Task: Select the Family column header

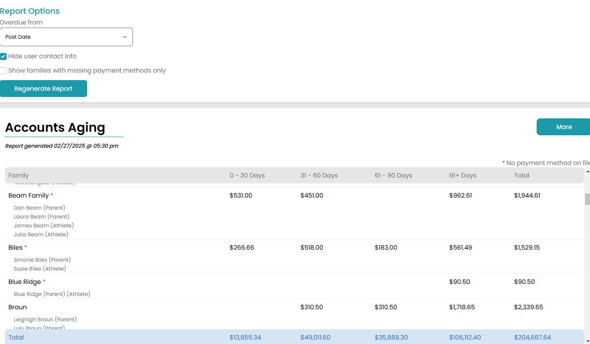Action: [19, 175]
